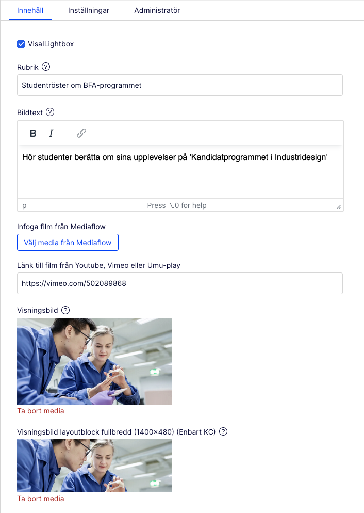Screen dimensions: 364x513
Task: Switch to the Administratör tab
Action: click(157, 10)
